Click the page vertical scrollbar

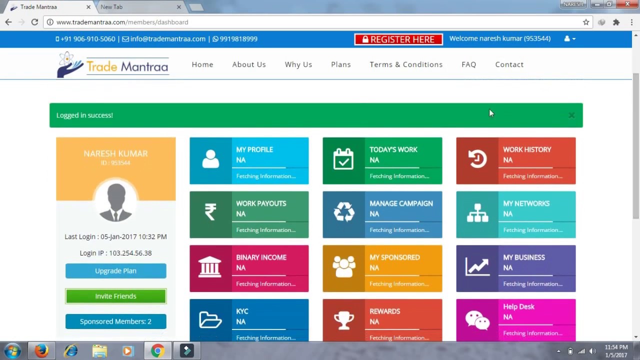tap(636, 145)
